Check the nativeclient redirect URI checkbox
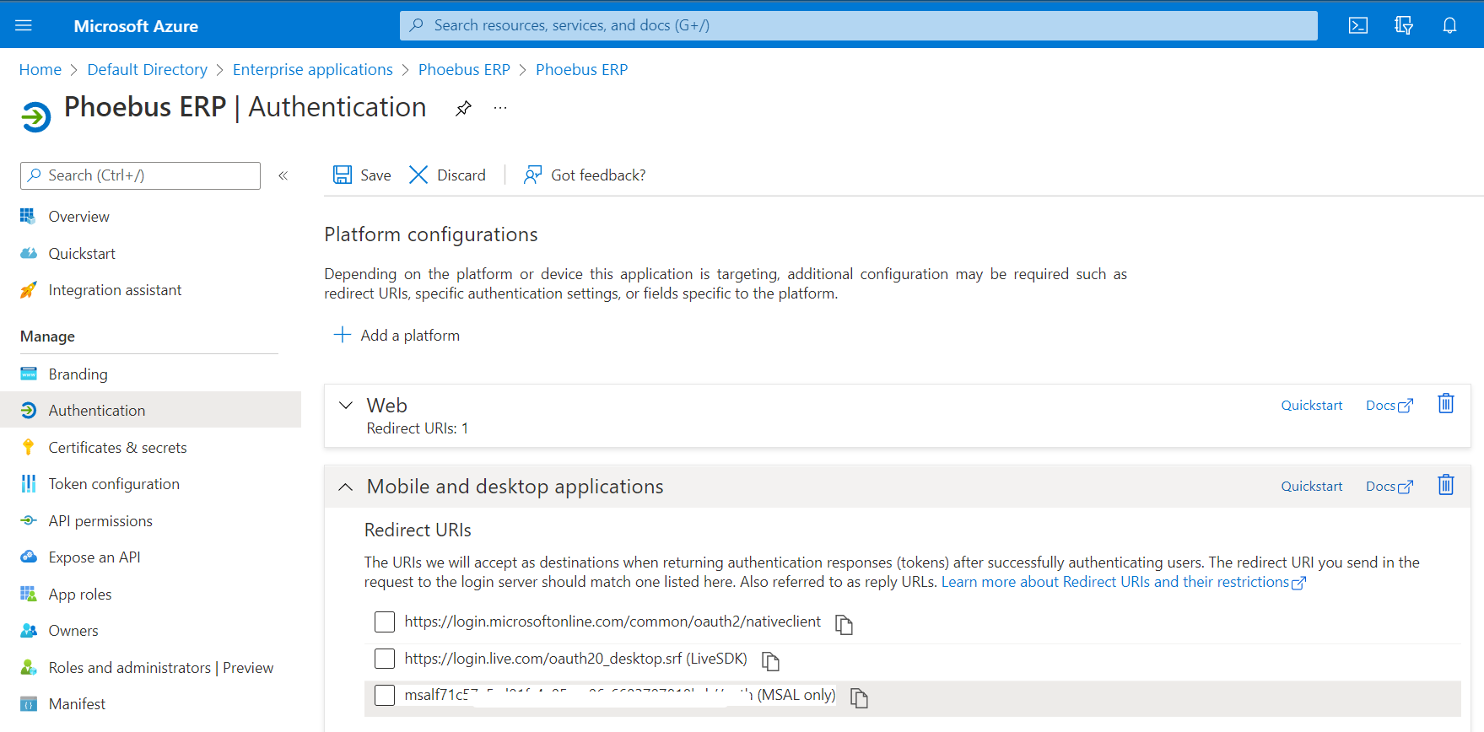The height and width of the screenshot is (732, 1484). [385, 622]
